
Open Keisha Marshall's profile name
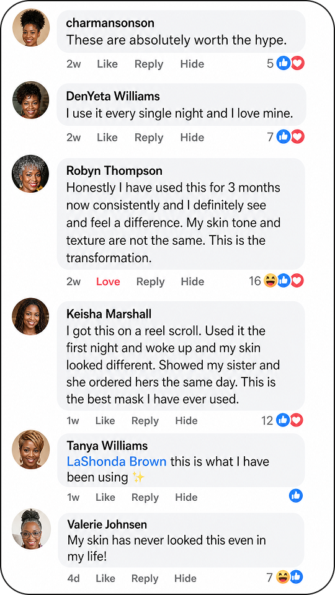(109, 314)
